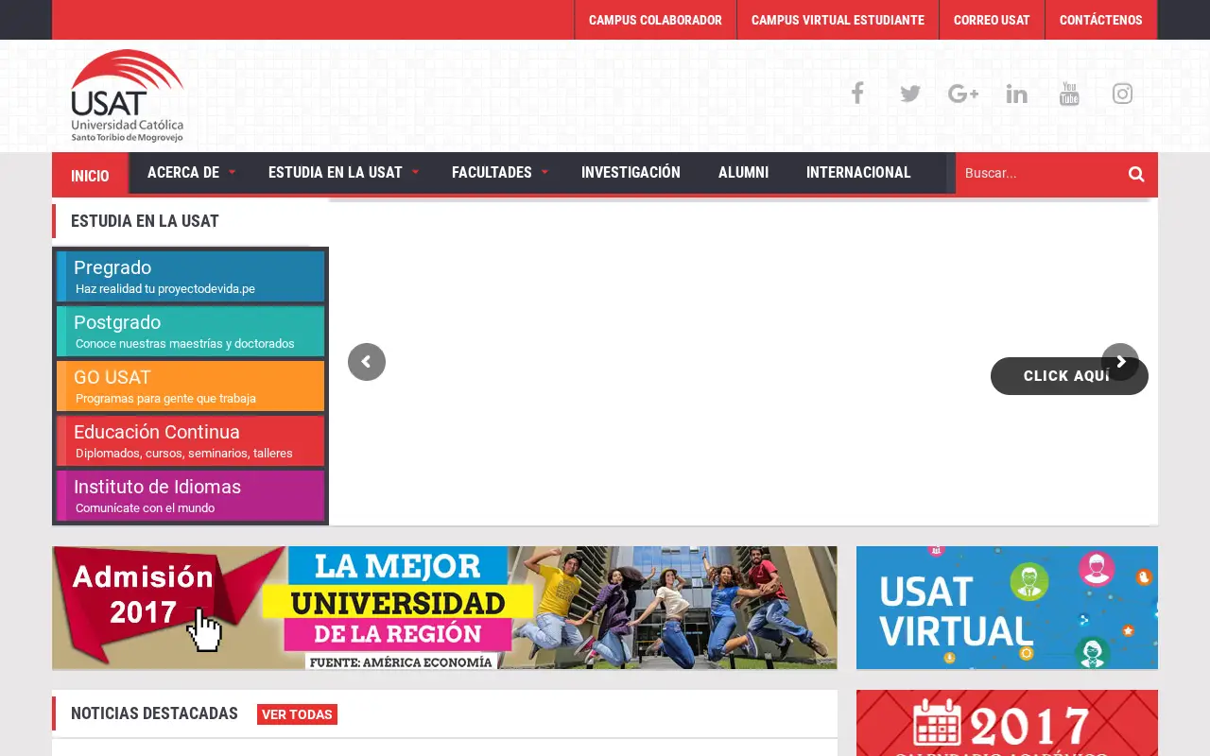Viewport: 1210px width, 756px height.
Task: Advance carousel with right arrow
Action: pos(1120,362)
